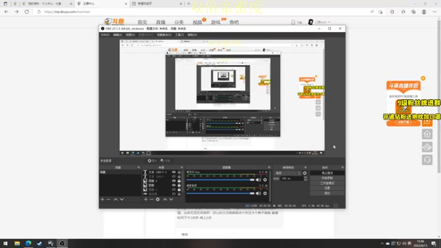Open the Edit menu in OBS
Image resolution: width=441 pixels, height=248 pixels.
click(x=117, y=35)
